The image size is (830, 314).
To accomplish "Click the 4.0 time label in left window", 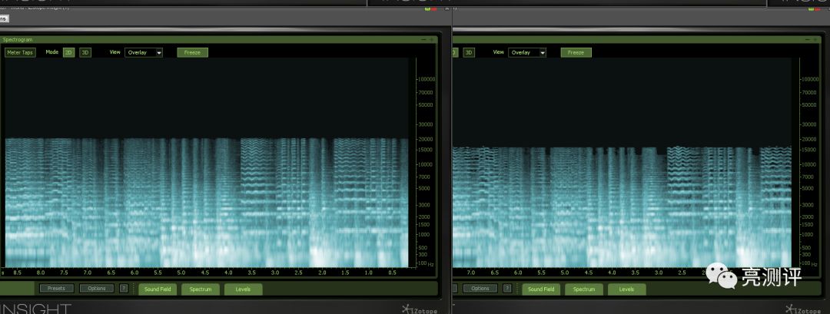I will point(228,273).
